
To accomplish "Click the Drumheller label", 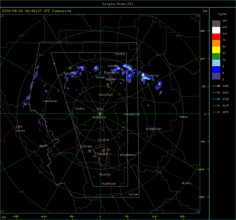I will click(154, 129).
